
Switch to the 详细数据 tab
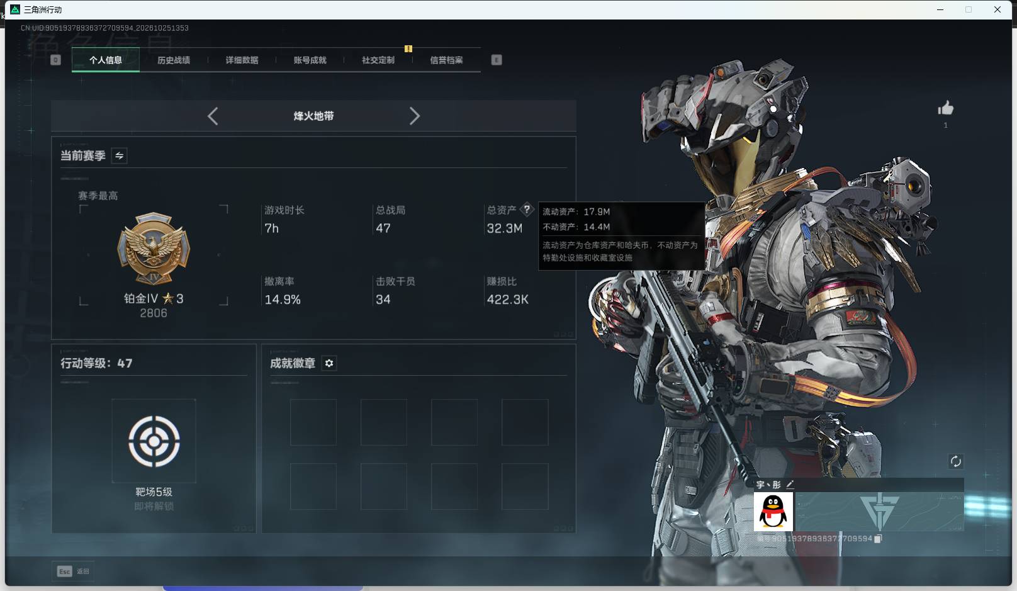[242, 60]
